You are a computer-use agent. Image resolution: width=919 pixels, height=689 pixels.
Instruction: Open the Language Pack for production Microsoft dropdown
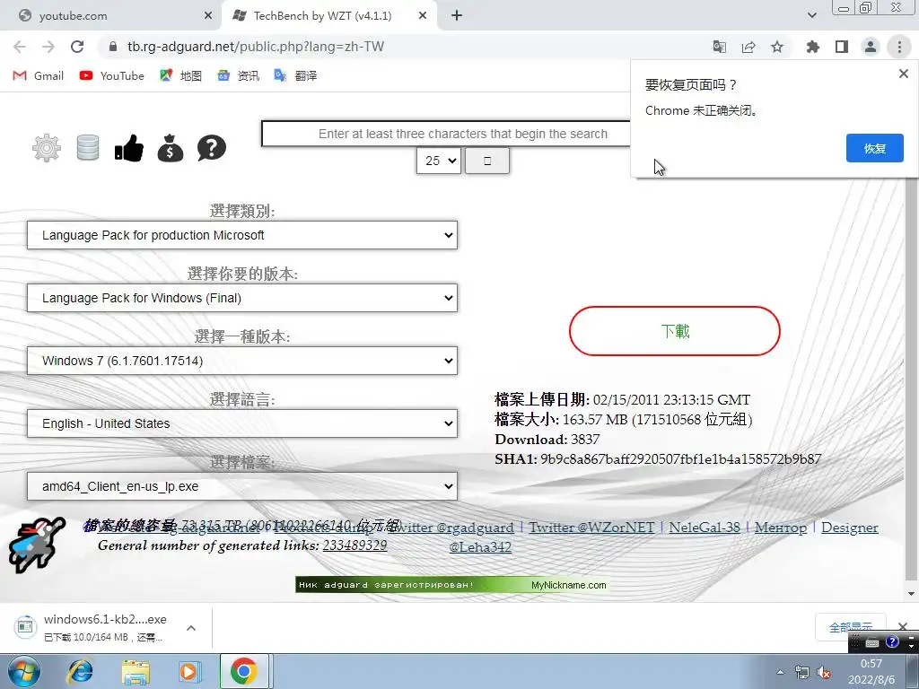click(242, 235)
